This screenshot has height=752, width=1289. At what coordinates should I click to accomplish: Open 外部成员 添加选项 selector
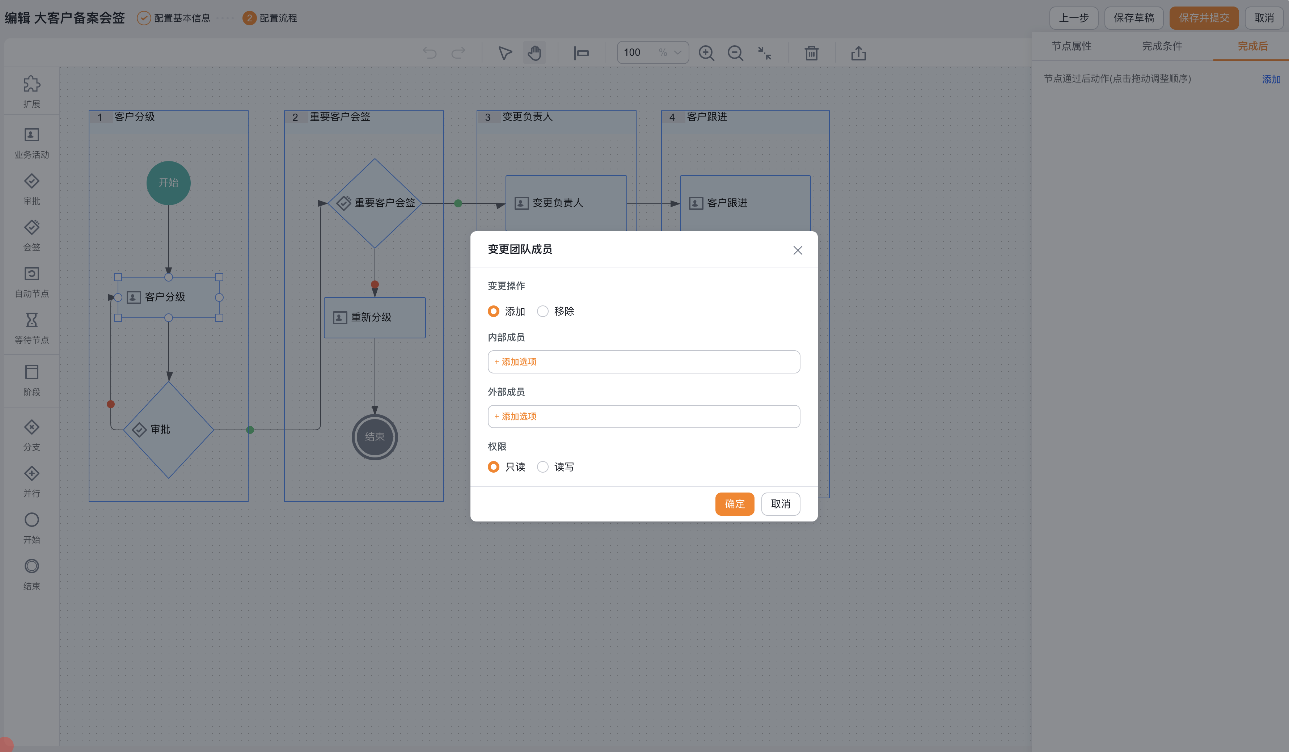tap(643, 417)
